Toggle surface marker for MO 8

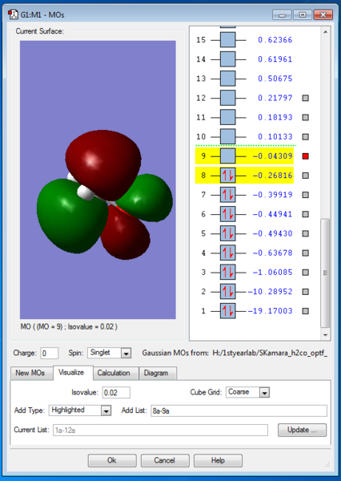tap(306, 176)
